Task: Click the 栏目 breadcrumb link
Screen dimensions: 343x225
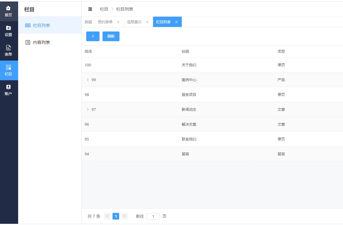Action: tap(104, 9)
